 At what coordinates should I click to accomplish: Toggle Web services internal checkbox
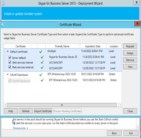[10, 62]
